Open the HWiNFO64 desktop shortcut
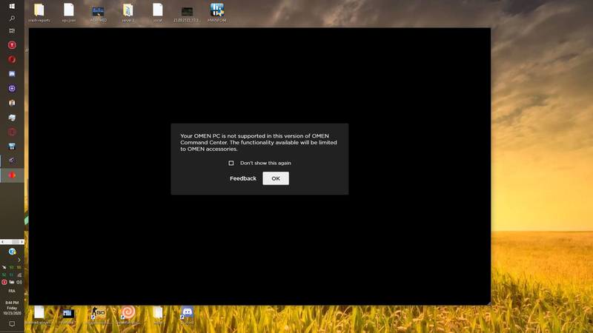This screenshot has width=593, height=333. point(217,13)
